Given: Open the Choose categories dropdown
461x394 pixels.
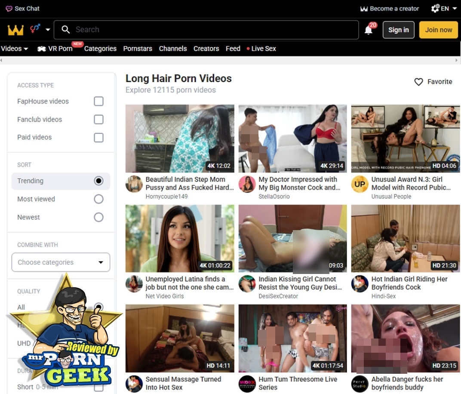Looking at the screenshot, I should pyautogui.click(x=61, y=262).
